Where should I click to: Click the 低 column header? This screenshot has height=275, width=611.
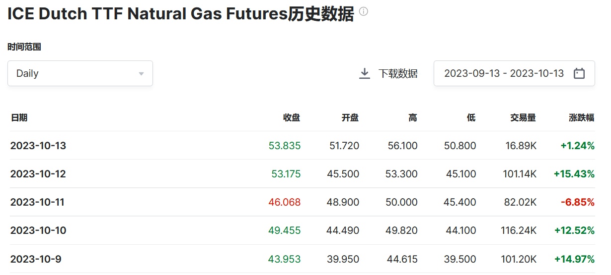click(x=471, y=117)
